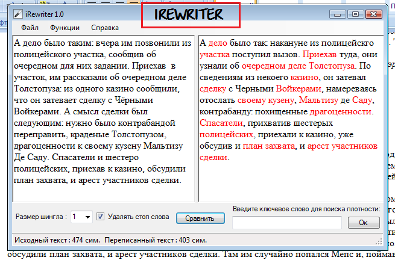
Task: Click the Ок button
Action: pos(364,222)
